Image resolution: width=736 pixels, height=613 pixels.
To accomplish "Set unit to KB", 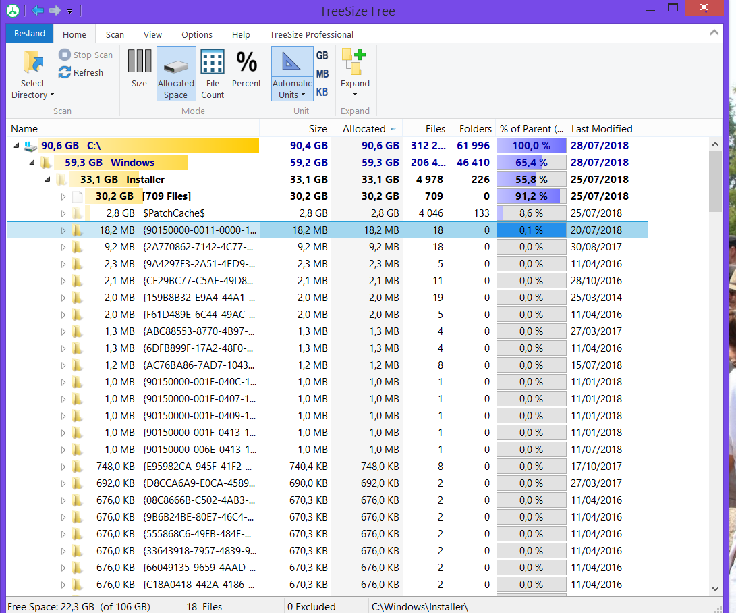I will tap(322, 92).
